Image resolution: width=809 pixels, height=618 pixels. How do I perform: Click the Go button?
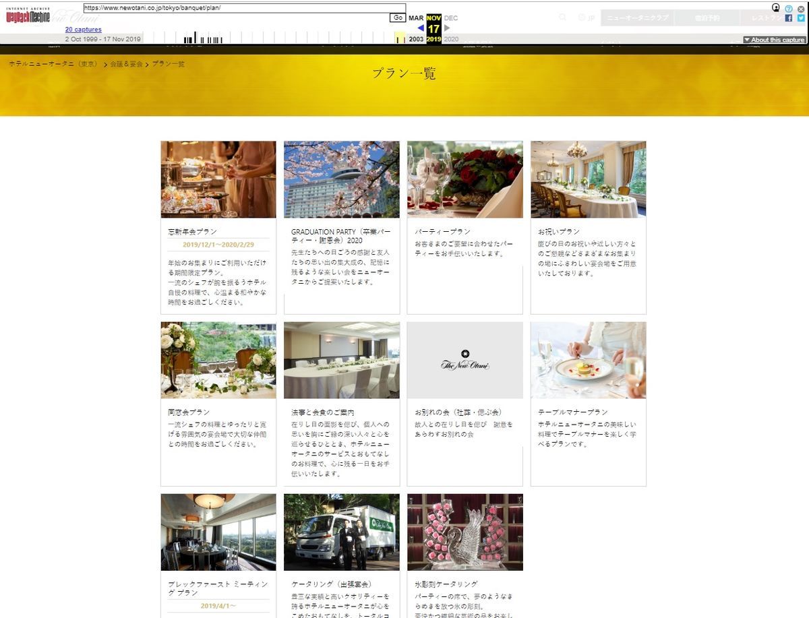398,18
